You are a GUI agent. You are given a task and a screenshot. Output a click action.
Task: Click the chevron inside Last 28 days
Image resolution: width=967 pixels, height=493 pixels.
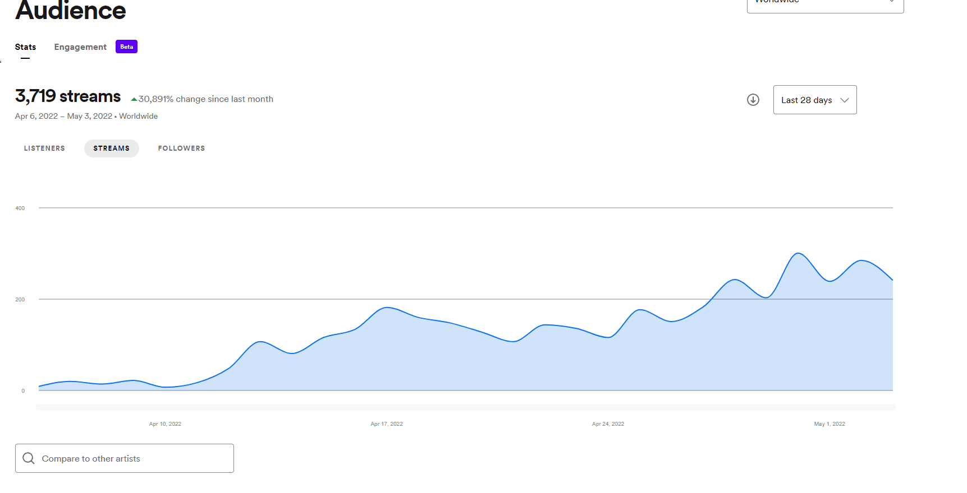coord(844,100)
